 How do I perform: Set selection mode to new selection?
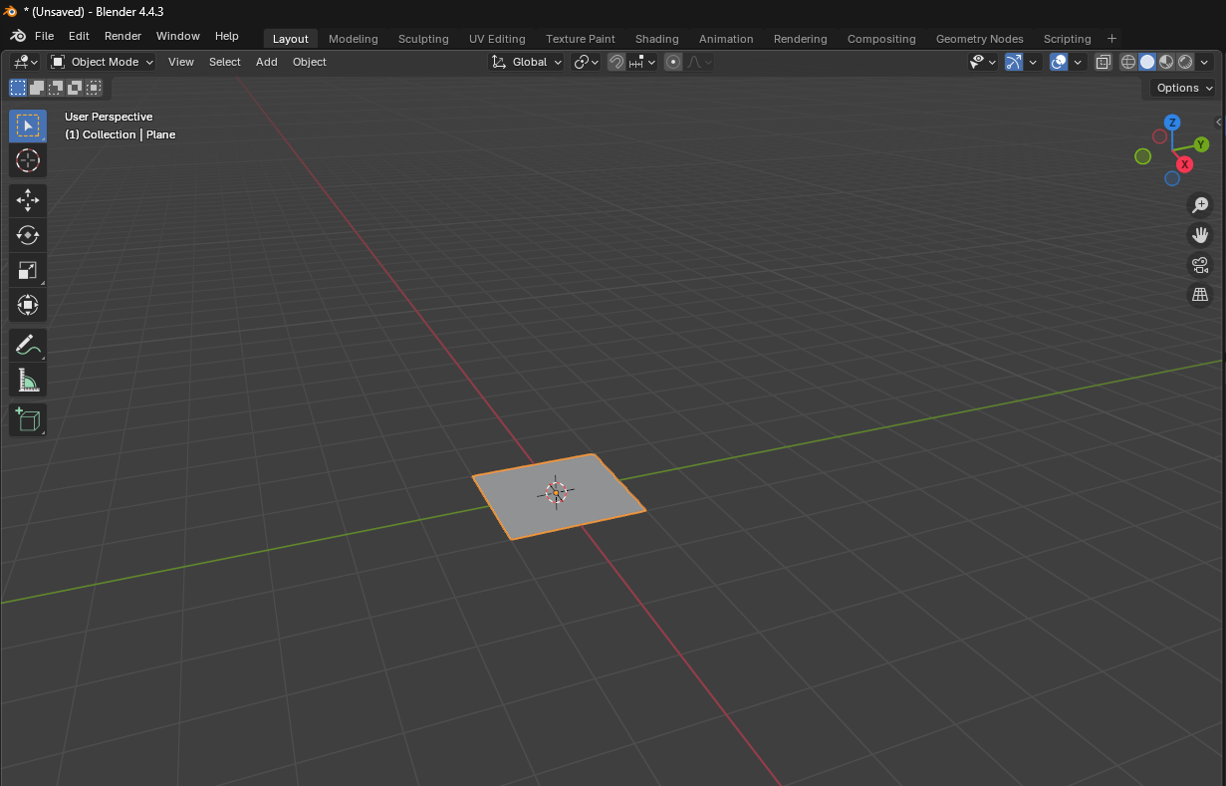18,88
